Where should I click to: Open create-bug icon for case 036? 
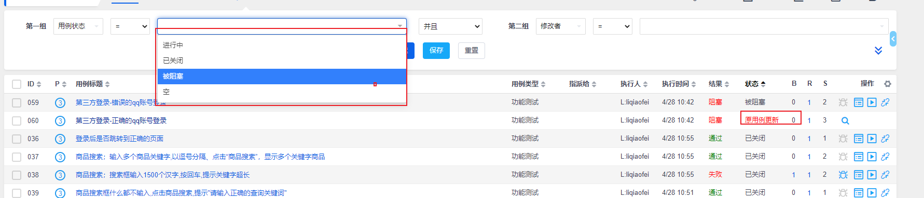pyautogui.click(x=843, y=139)
